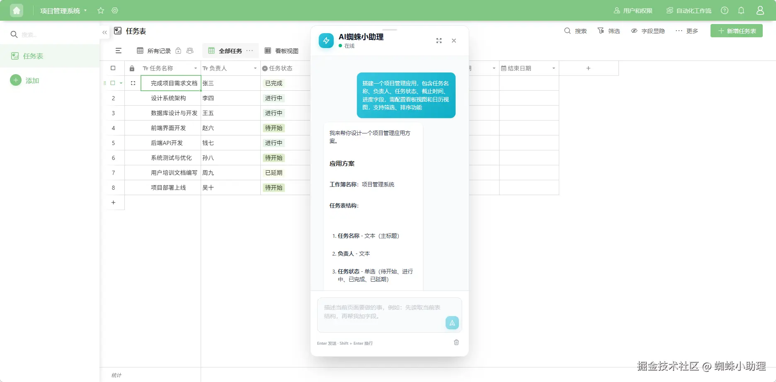Click the lock icon beside 所有记录

coord(178,51)
